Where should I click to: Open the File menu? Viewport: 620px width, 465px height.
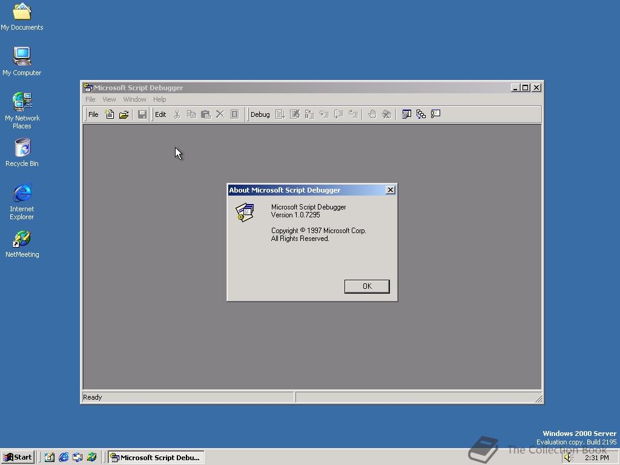(x=90, y=99)
